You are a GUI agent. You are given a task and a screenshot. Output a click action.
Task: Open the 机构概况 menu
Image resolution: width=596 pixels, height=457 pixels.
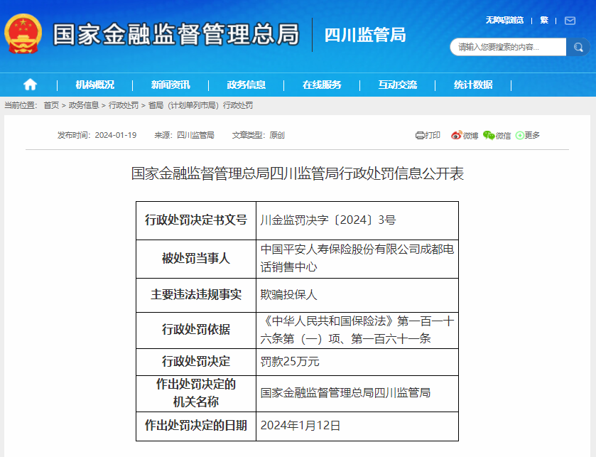pyautogui.click(x=94, y=85)
